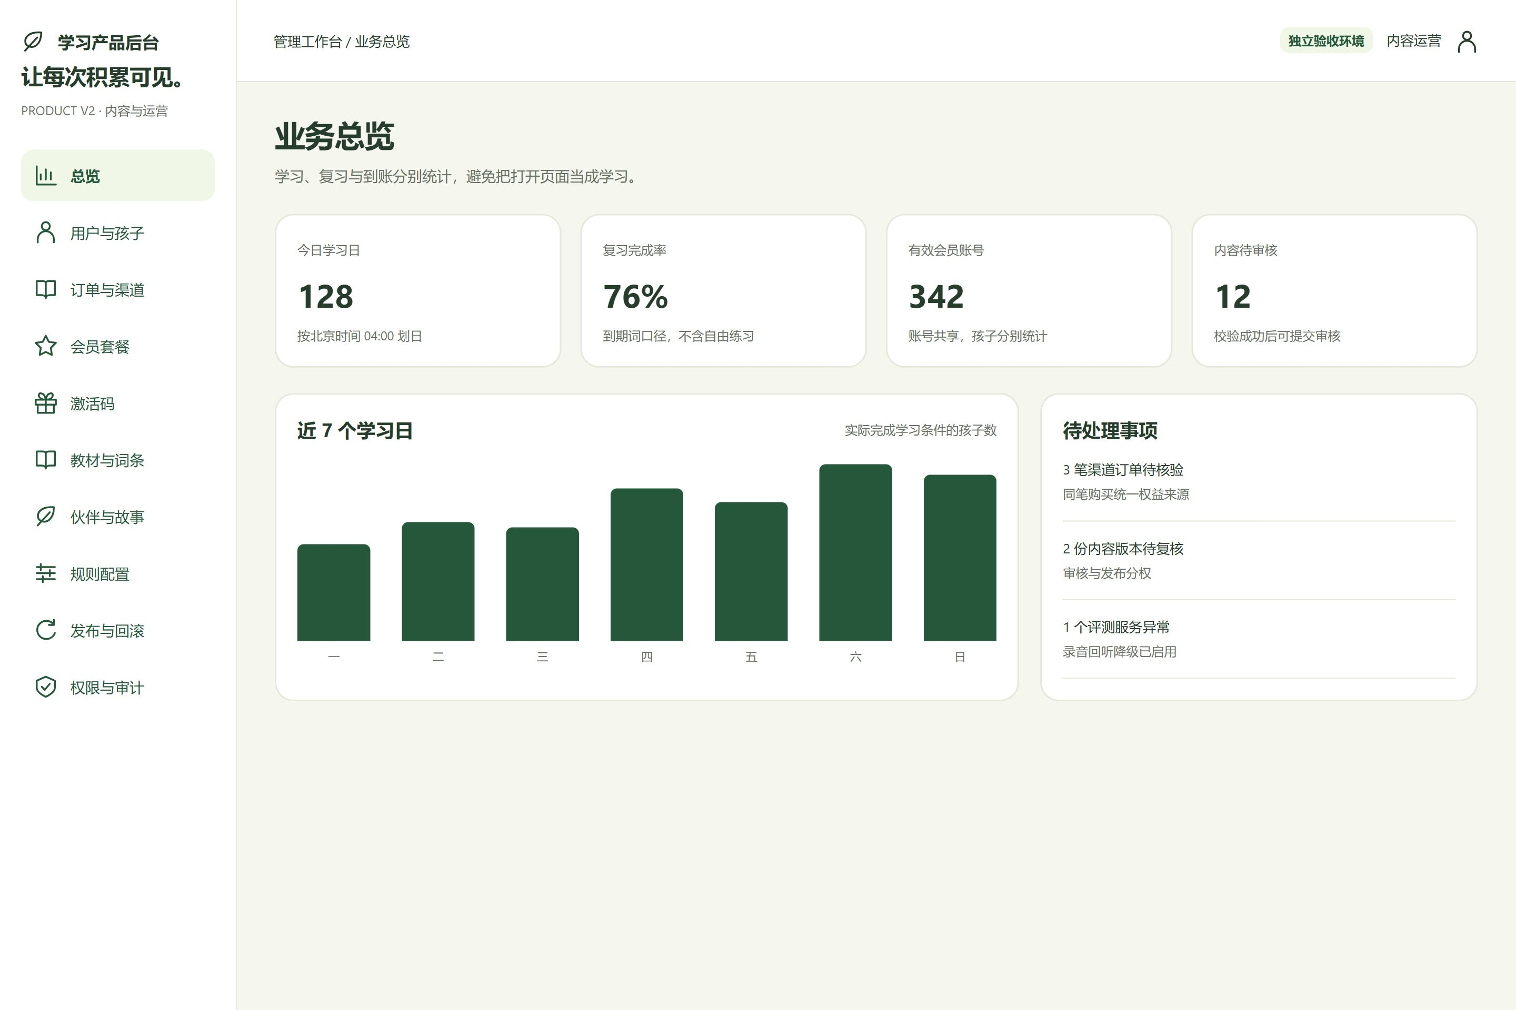Click the person icon for 用户与孩子
The width and height of the screenshot is (1516, 1010).
46,233
